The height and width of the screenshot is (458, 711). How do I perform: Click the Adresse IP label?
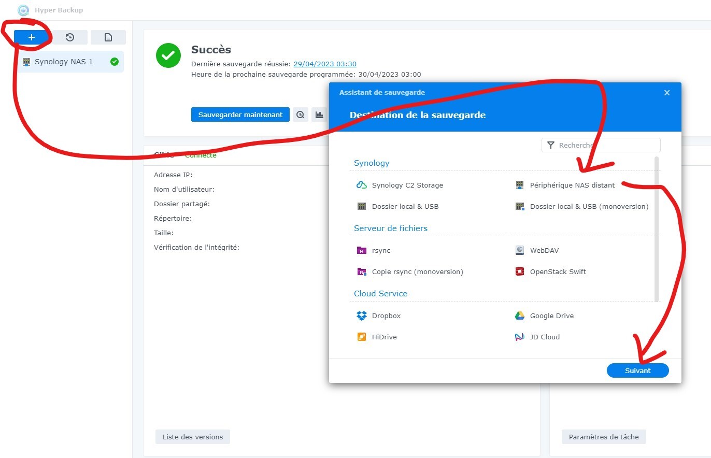173,175
